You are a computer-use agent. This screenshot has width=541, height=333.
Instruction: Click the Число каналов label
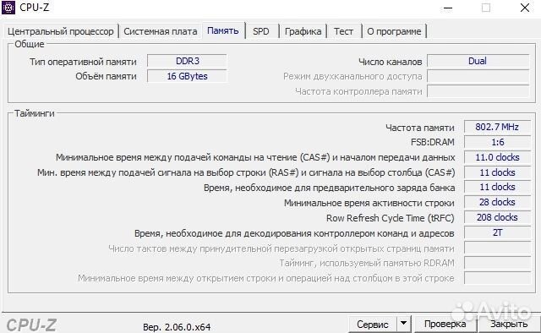[x=391, y=62]
